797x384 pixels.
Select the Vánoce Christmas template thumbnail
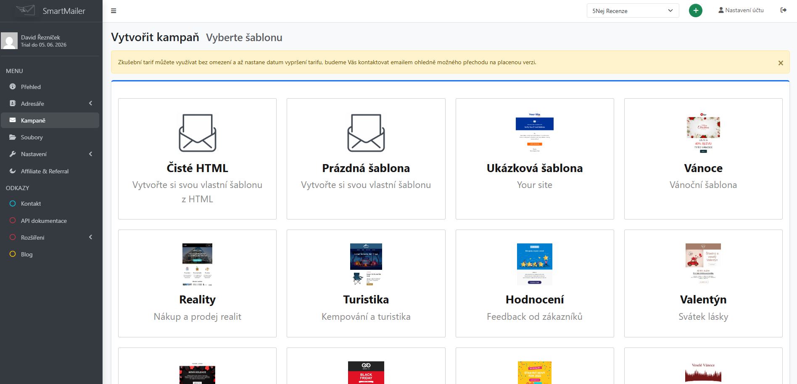pos(703,133)
